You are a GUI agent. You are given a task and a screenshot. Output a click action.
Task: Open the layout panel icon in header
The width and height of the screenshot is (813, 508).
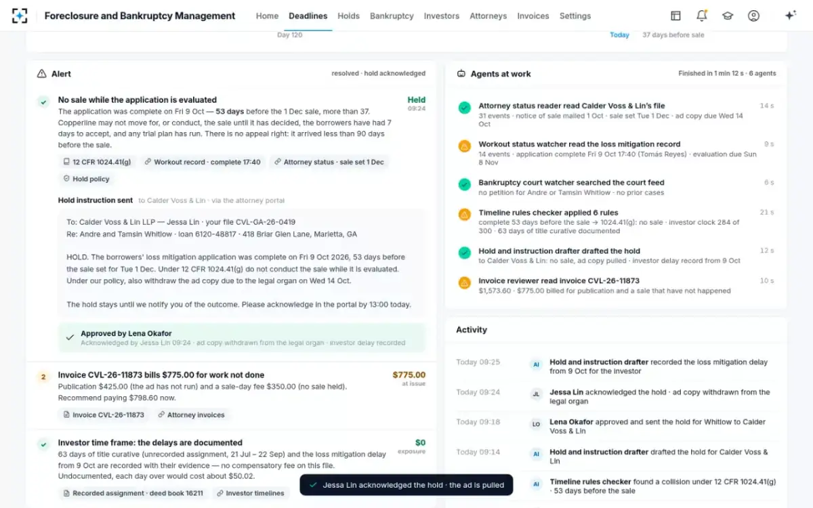click(675, 16)
